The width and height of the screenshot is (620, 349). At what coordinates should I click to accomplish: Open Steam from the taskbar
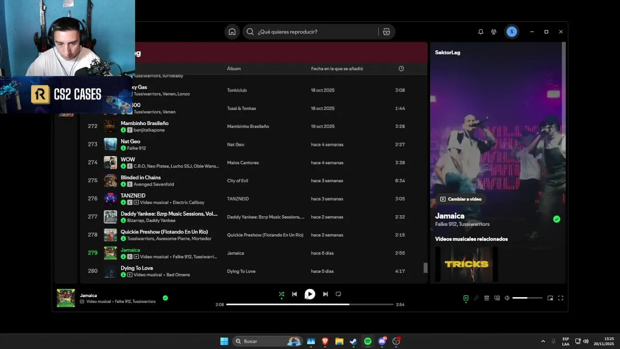click(354, 341)
